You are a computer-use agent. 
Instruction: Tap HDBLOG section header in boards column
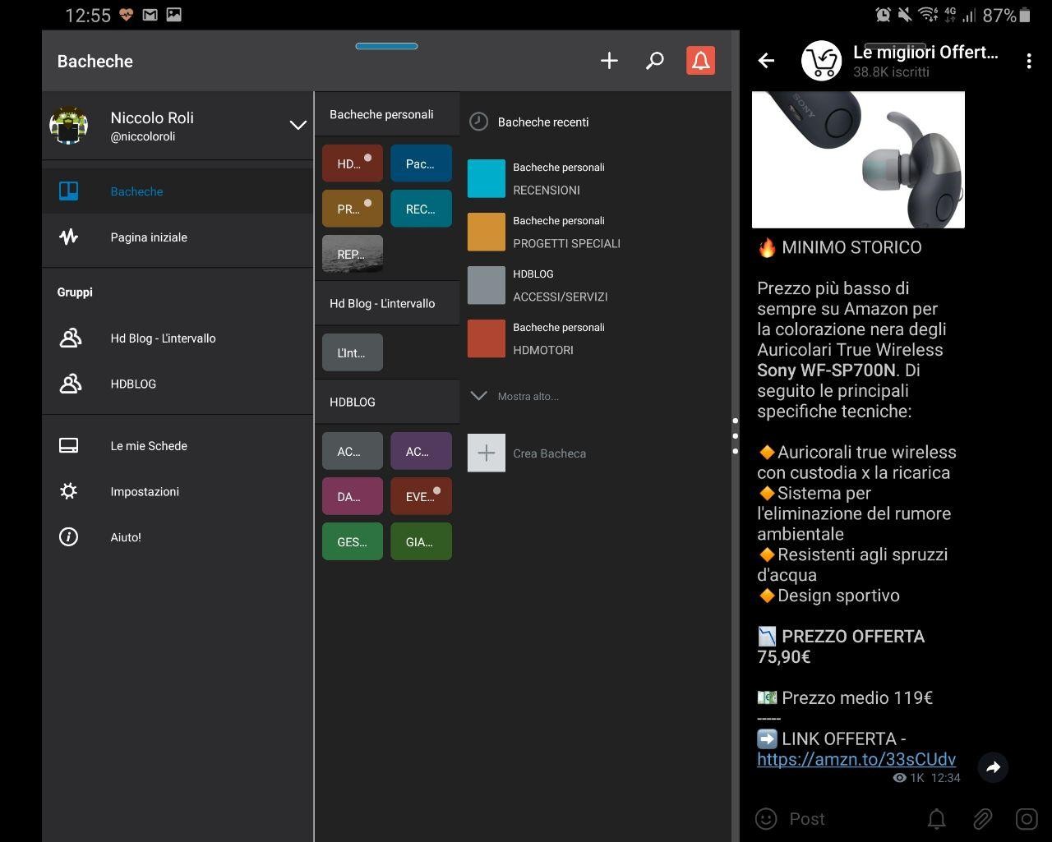tap(387, 402)
